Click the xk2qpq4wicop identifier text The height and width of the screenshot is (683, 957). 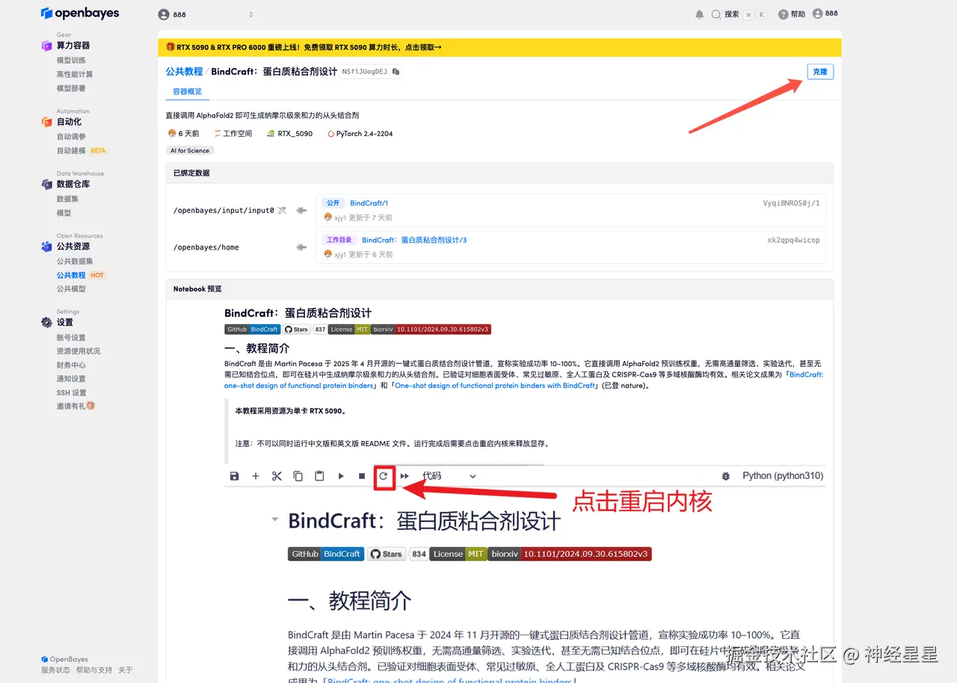pyautogui.click(x=793, y=240)
